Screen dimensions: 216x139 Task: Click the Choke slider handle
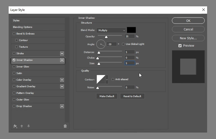(x=98, y=58)
